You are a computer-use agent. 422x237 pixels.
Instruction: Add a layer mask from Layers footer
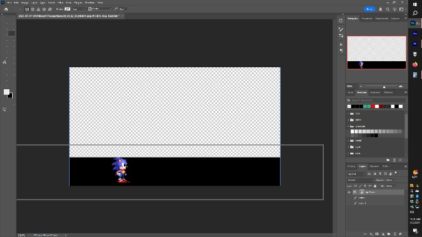[377, 234]
